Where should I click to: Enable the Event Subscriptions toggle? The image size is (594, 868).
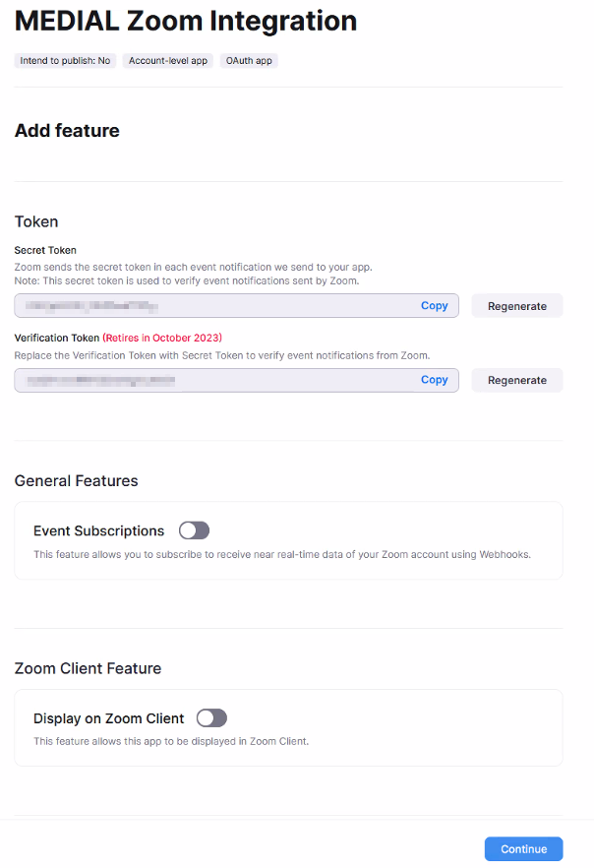(194, 530)
